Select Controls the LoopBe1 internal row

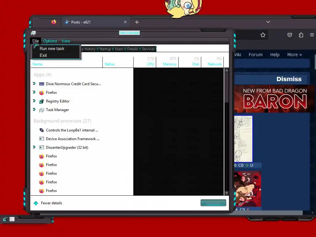(x=72, y=130)
